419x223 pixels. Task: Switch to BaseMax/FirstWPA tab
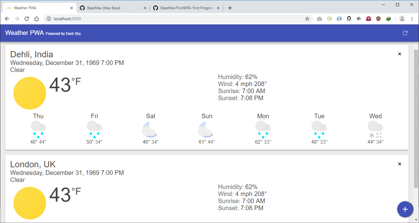186,8
